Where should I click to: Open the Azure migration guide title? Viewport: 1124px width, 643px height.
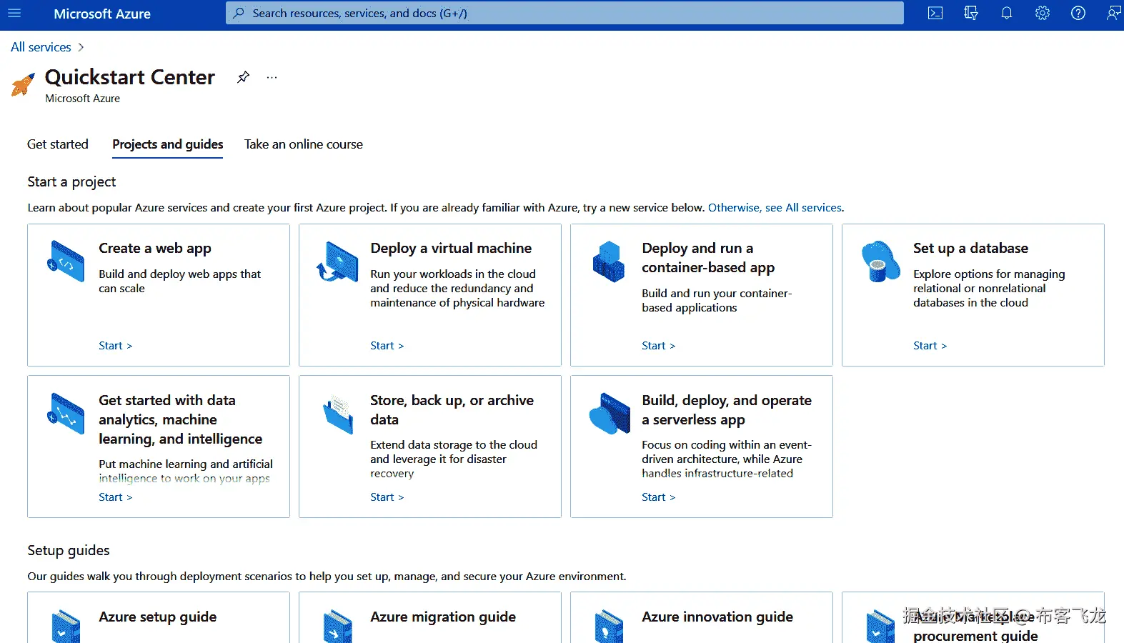tap(443, 617)
